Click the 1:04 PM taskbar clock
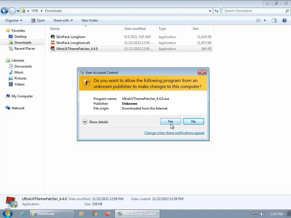Image resolution: width=291 pixels, height=218 pixels. [x=277, y=214]
